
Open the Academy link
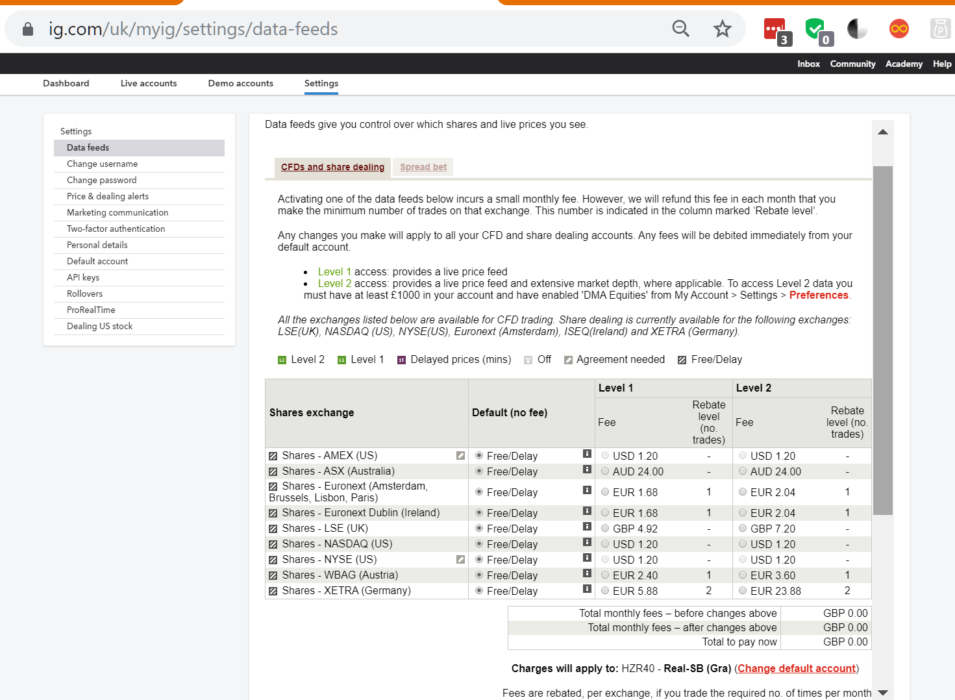point(904,64)
